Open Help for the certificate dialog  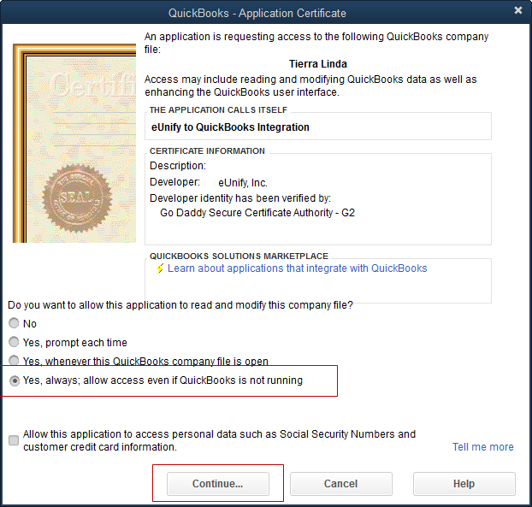coord(464,484)
